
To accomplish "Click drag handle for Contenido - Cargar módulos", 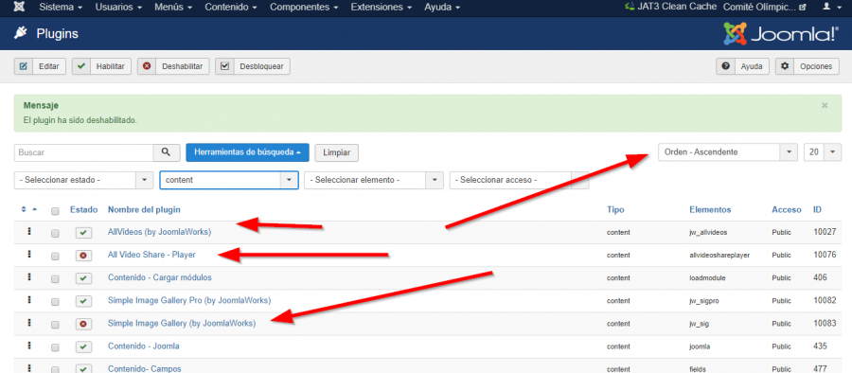I will pyautogui.click(x=29, y=277).
